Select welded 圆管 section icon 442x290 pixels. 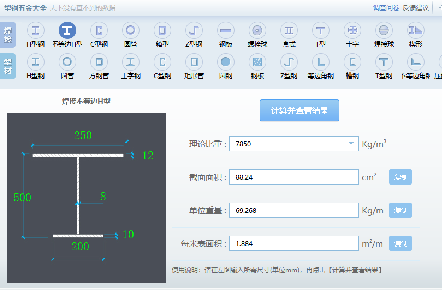(x=130, y=30)
